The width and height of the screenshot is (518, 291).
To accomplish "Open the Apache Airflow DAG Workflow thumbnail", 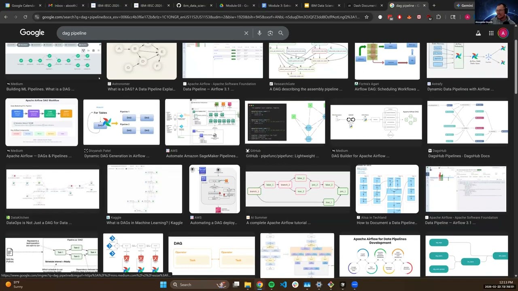I will (42, 122).
